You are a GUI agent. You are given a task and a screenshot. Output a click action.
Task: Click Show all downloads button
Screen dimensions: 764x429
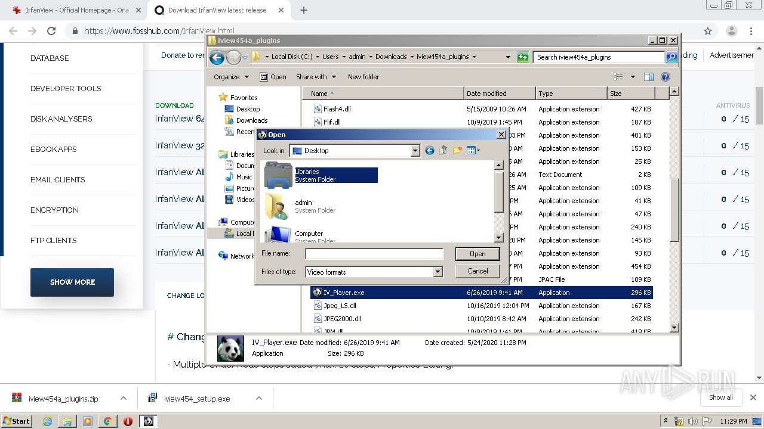[x=721, y=397]
